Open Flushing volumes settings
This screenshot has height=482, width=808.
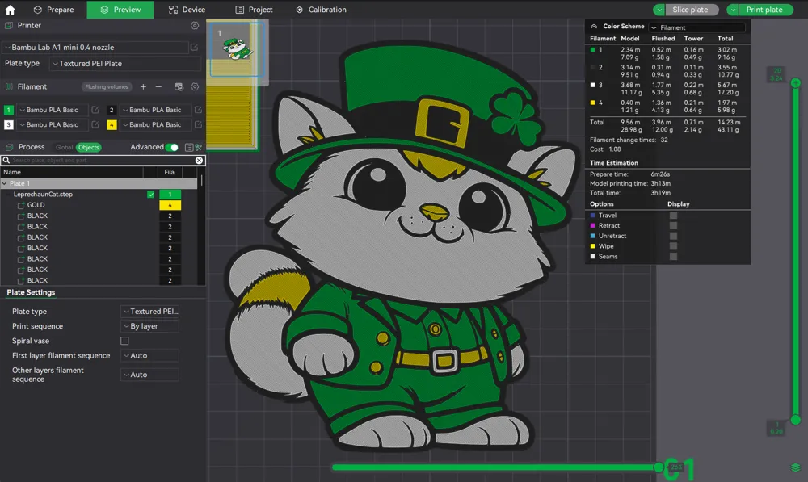[x=107, y=86]
